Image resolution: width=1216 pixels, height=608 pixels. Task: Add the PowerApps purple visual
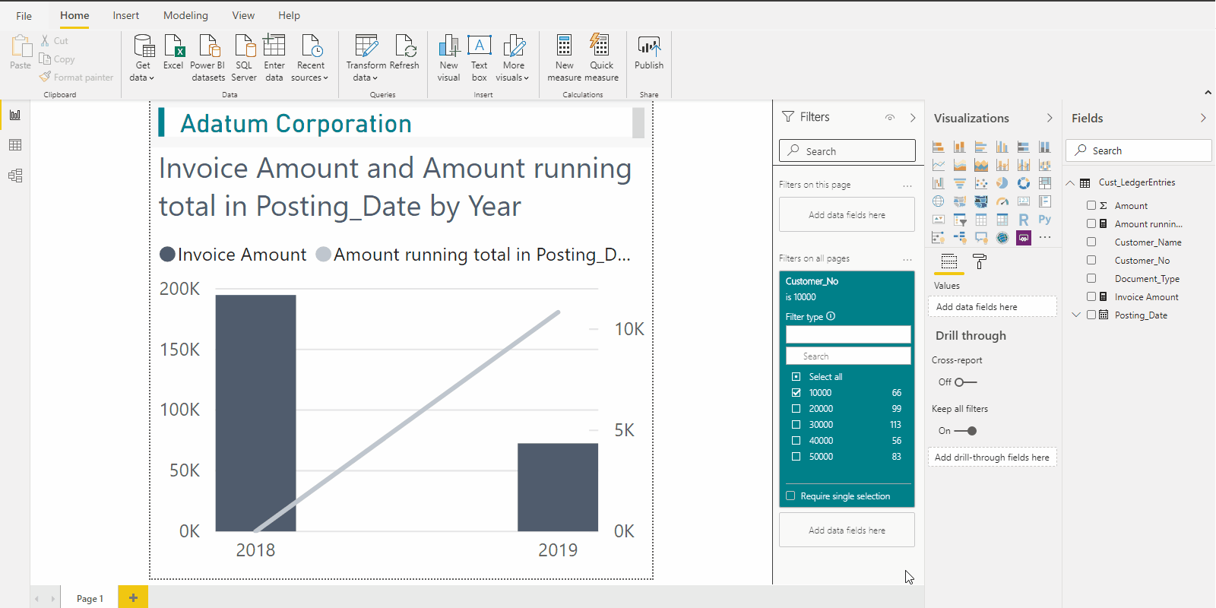[x=1024, y=238]
